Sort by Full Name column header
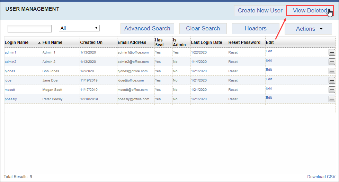This screenshot has width=339, height=182. pos(52,42)
